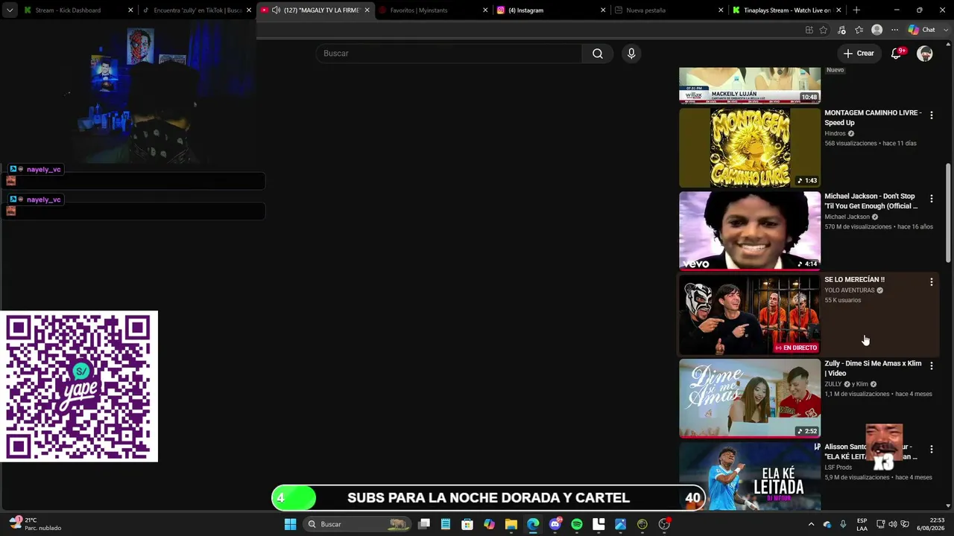The height and width of the screenshot is (536, 954).
Task: Click the page vertical scrollbar
Action: 948,212
